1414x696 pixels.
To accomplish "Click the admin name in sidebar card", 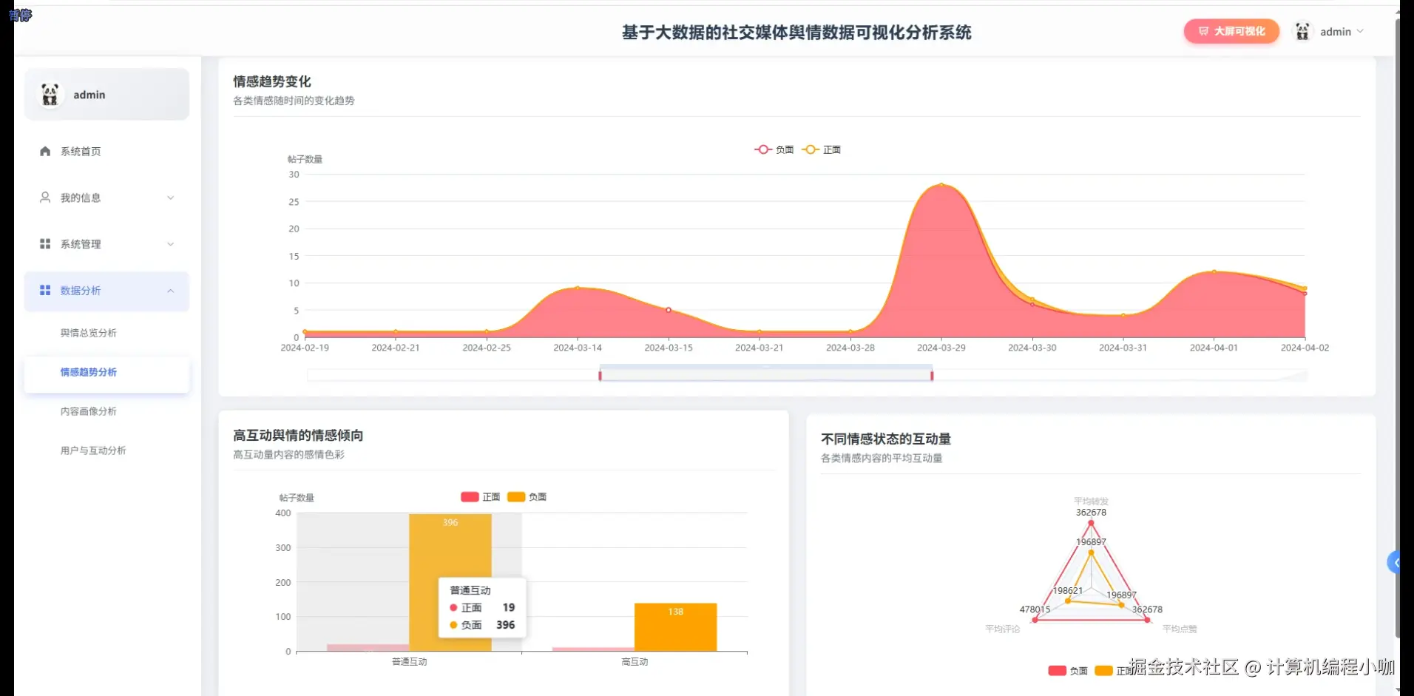I will pyautogui.click(x=89, y=95).
